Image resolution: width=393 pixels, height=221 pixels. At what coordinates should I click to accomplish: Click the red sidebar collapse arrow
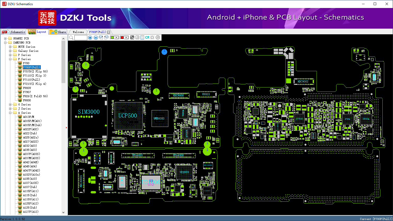(66, 127)
